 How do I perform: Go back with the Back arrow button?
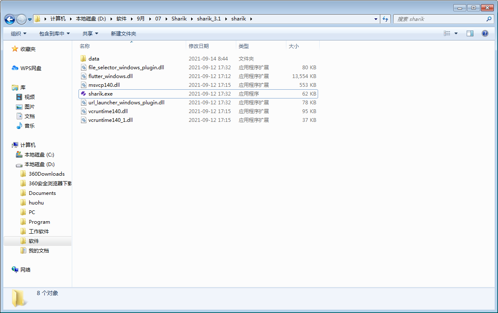10,19
